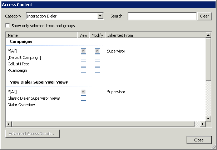Click Supervisor text in Campaigns *[All] row
The width and height of the screenshot is (217, 150).
point(116,51)
